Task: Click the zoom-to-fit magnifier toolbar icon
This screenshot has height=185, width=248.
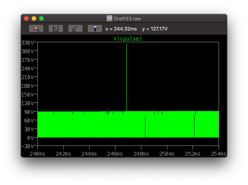Action: point(36,29)
